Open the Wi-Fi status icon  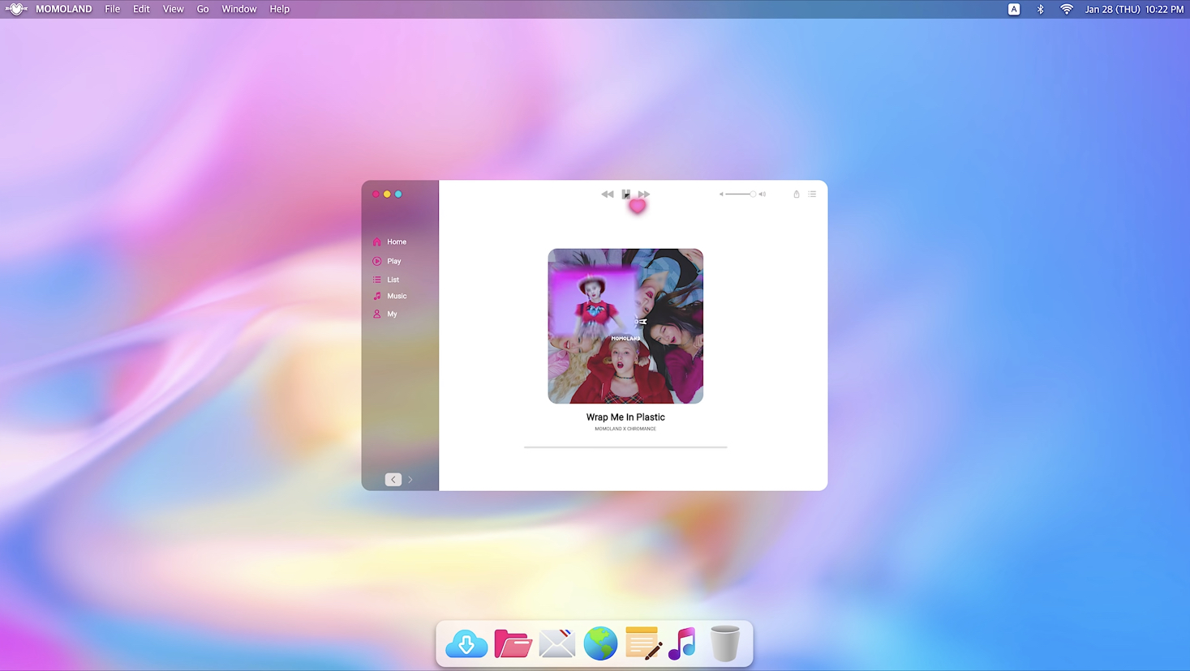[x=1067, y=9]
